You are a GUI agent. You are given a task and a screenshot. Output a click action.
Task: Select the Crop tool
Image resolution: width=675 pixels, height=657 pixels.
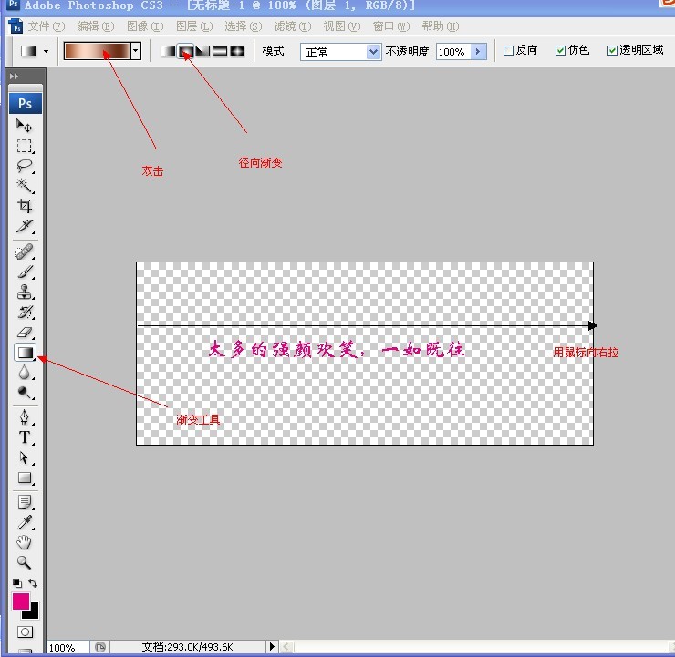click(x=24, y=206)
